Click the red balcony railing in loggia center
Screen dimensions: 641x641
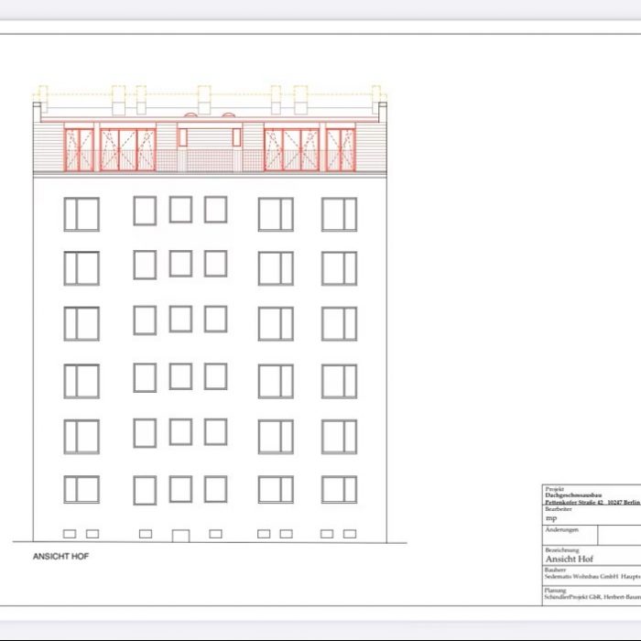210,161
